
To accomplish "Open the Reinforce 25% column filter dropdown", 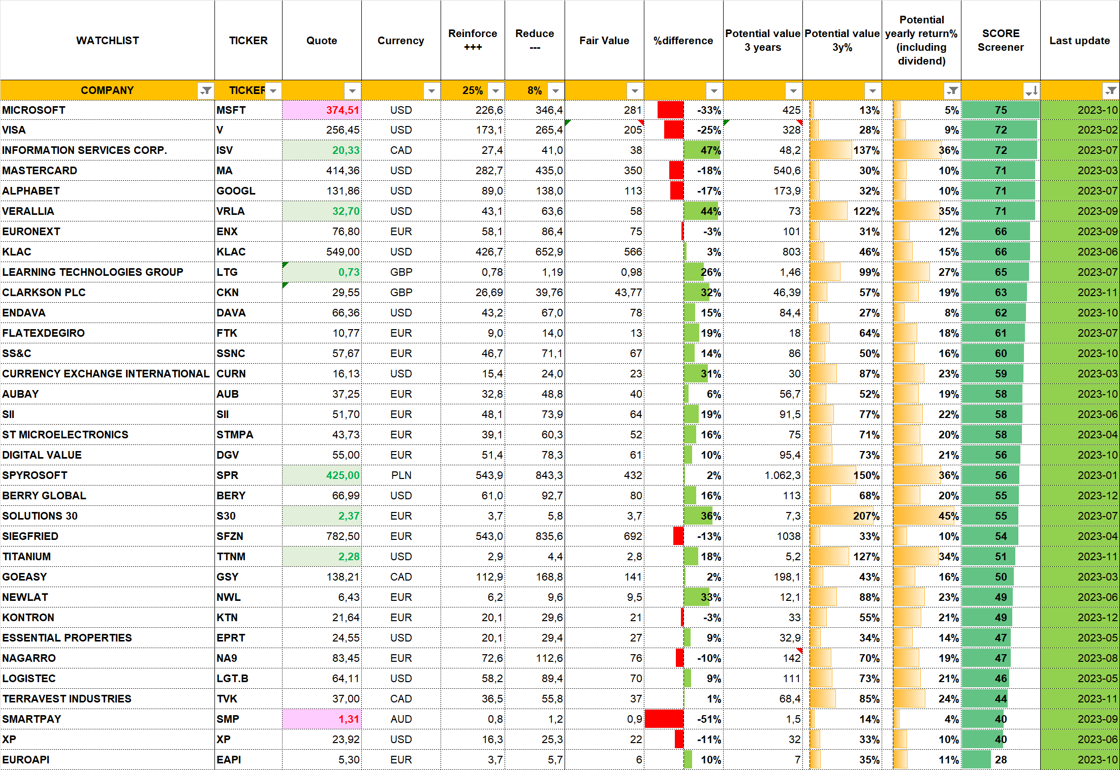I will click(495, 91).
